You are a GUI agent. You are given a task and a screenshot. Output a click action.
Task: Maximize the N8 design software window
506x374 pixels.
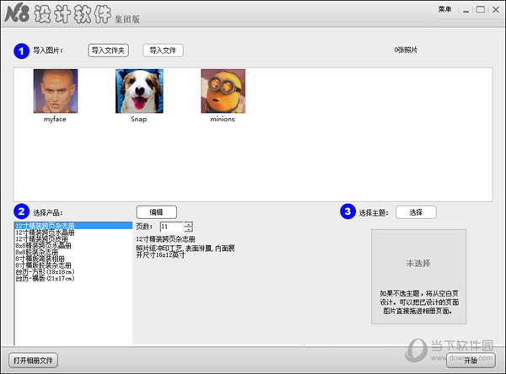(x=481, y=9)
